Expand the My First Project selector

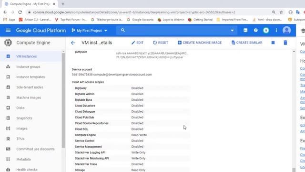tap(89, 31)
